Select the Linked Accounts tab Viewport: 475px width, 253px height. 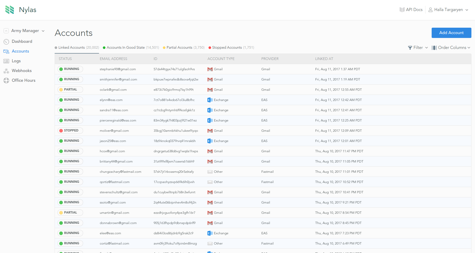click(x=77, y=48)
